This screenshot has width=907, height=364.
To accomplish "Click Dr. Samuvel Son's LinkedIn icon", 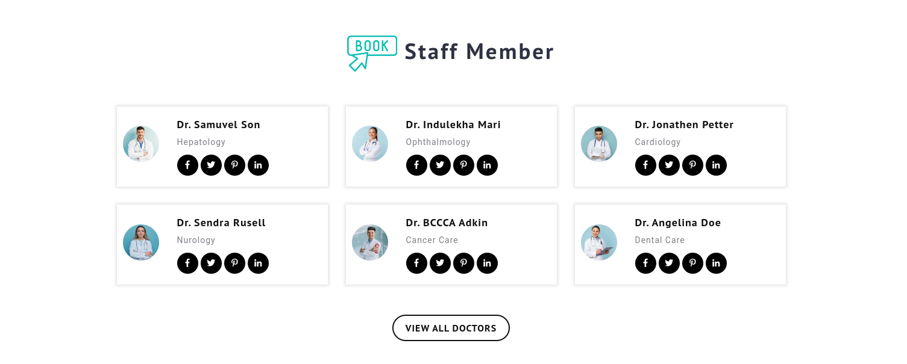I will pyautogui.click(x=258, y=165).
